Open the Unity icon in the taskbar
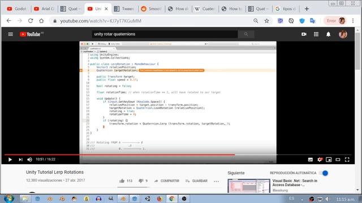 click(148, 198)
